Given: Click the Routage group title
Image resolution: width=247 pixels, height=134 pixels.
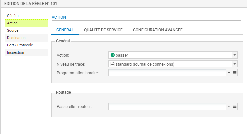Looking at the screenshot, I should point(63,92).
